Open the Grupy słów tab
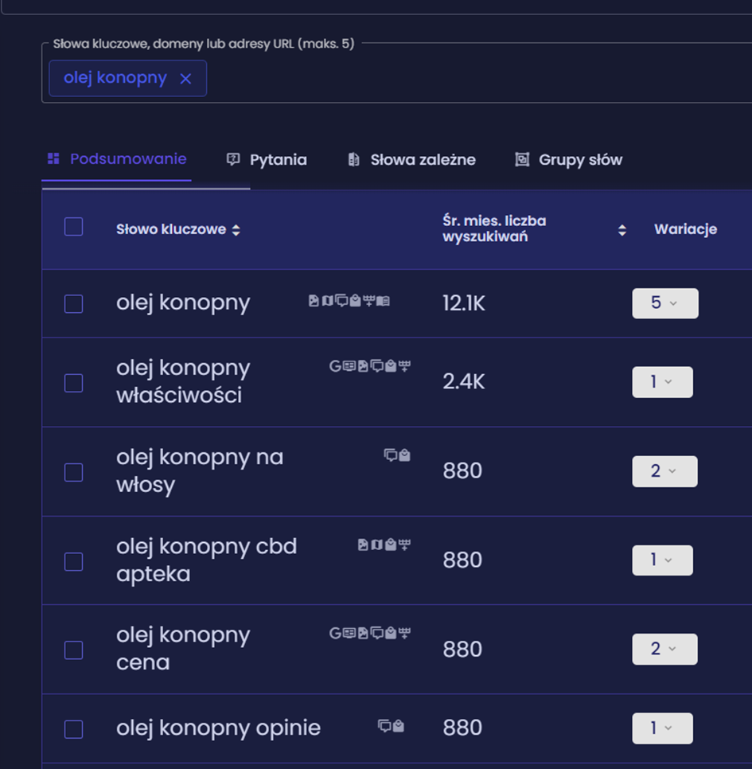The image size is (752, 769). click(x=569, y=159)
